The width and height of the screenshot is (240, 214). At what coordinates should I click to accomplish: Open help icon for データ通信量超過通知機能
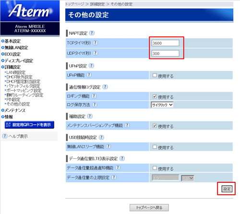coord(118,167)
